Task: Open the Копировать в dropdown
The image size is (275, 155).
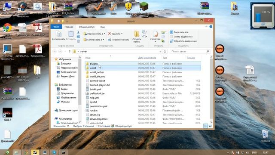Action: point(94,40)
